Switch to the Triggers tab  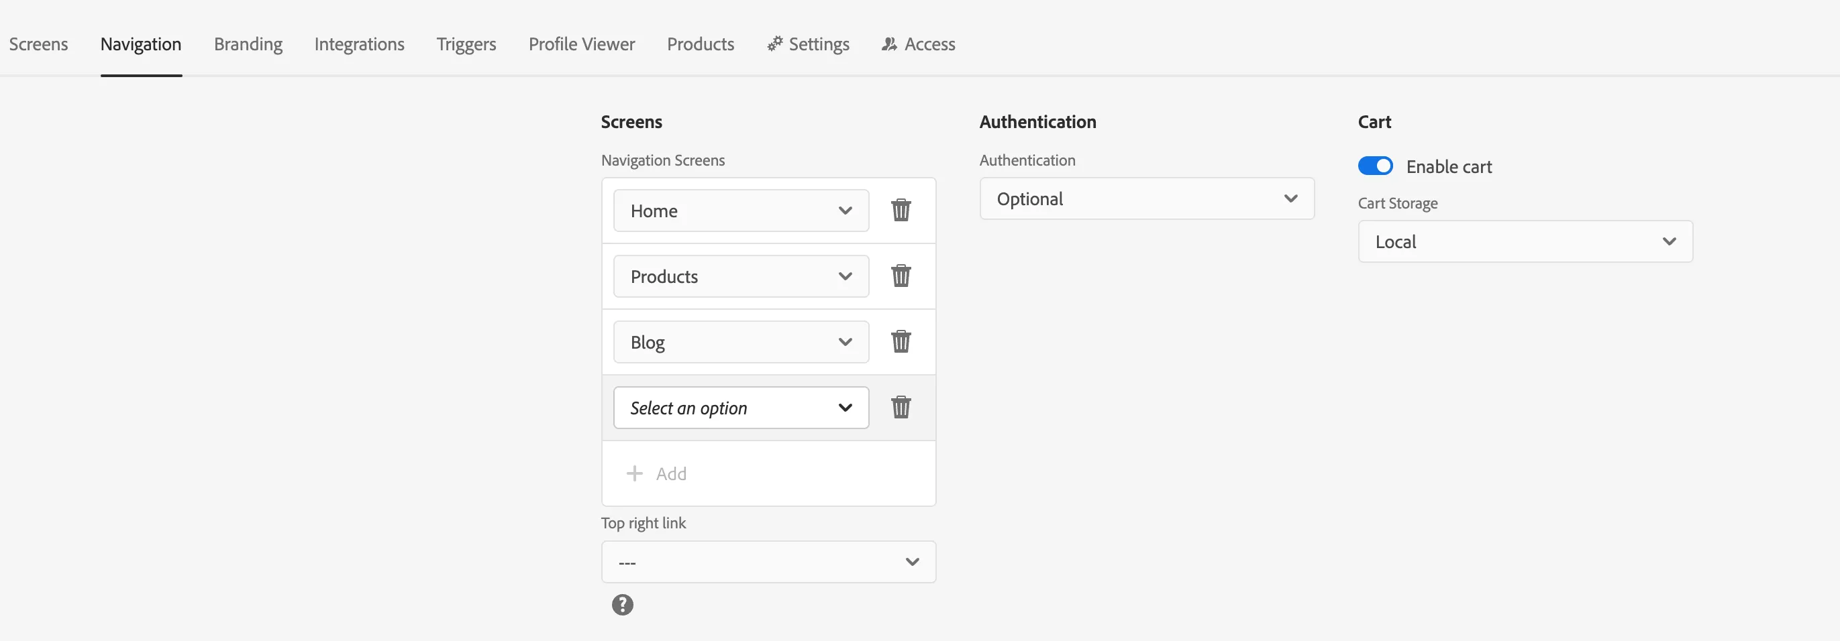[466, 44]
